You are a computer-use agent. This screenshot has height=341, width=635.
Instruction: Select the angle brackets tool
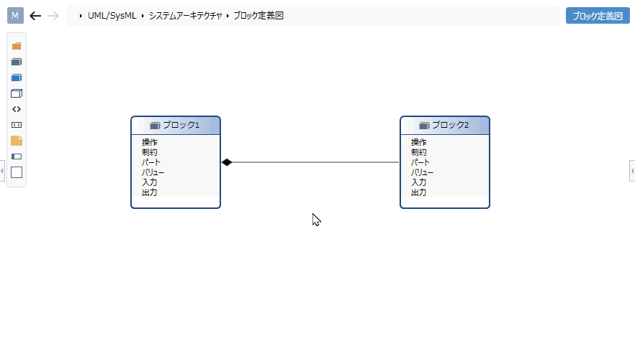(17, 109)
